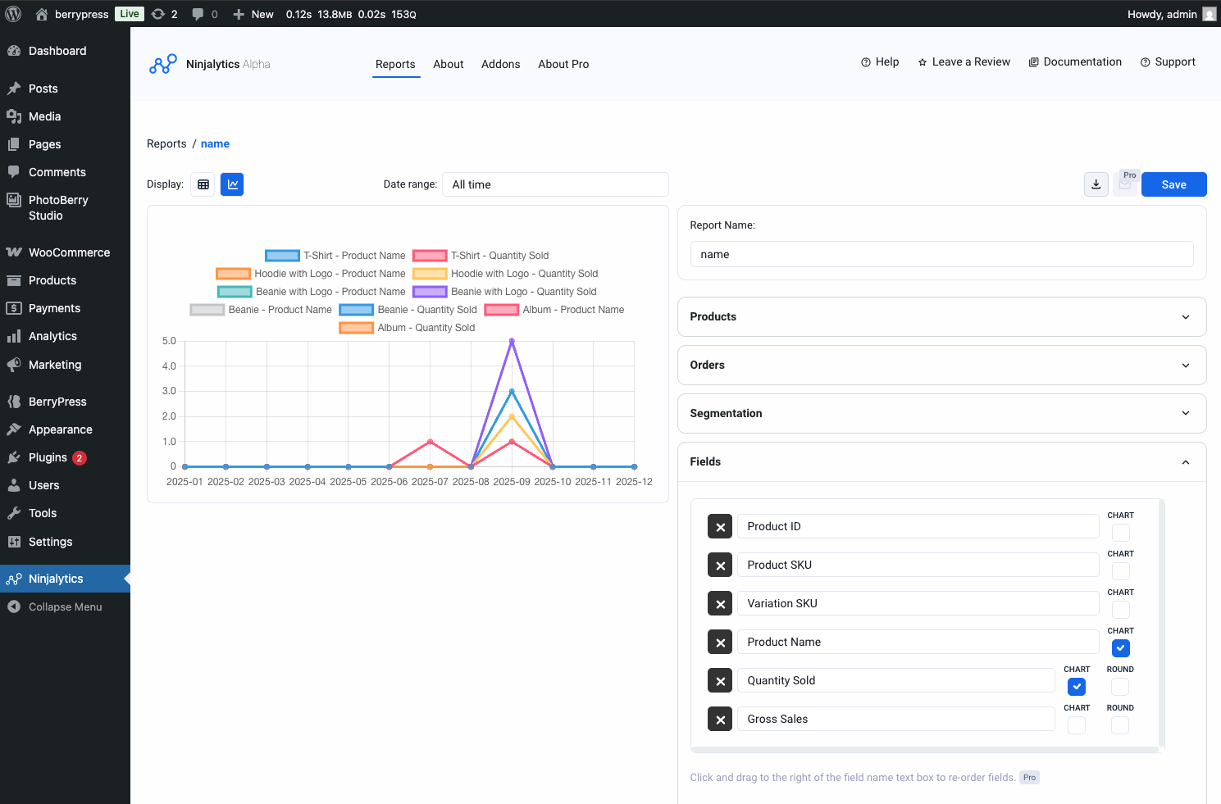This screenshot has width=1221, height=804.
Task: Enable CHART checkbox for Product ID
Action: pyautogui.click(x=1120, y=532)
